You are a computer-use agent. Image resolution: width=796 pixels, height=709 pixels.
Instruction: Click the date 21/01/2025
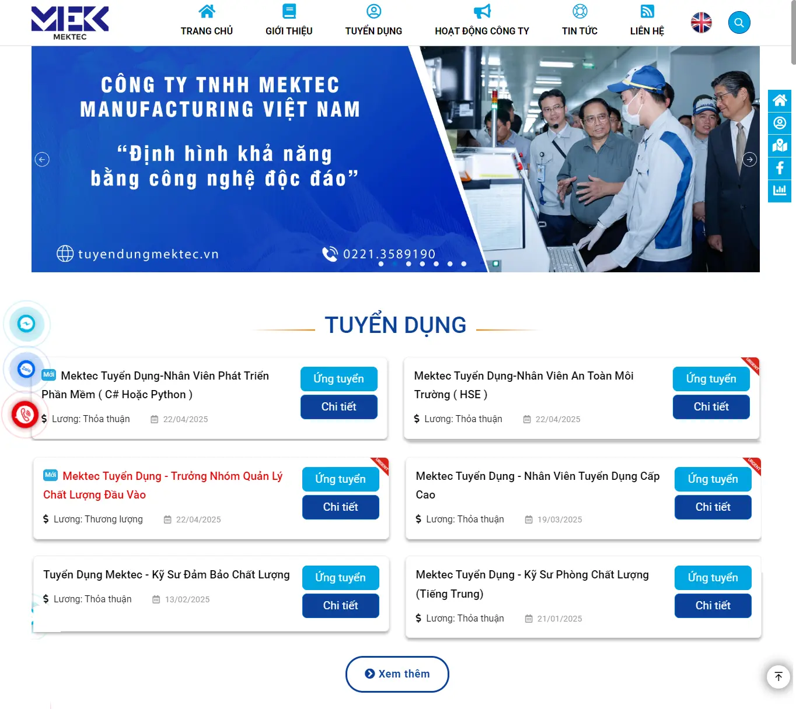pyautogui.click(x=560, y=619)
